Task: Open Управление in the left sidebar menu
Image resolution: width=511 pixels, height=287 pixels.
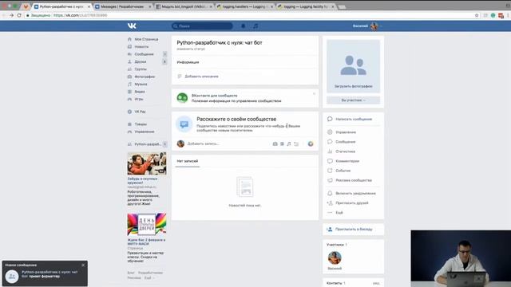Action: (x=145, y=132)
